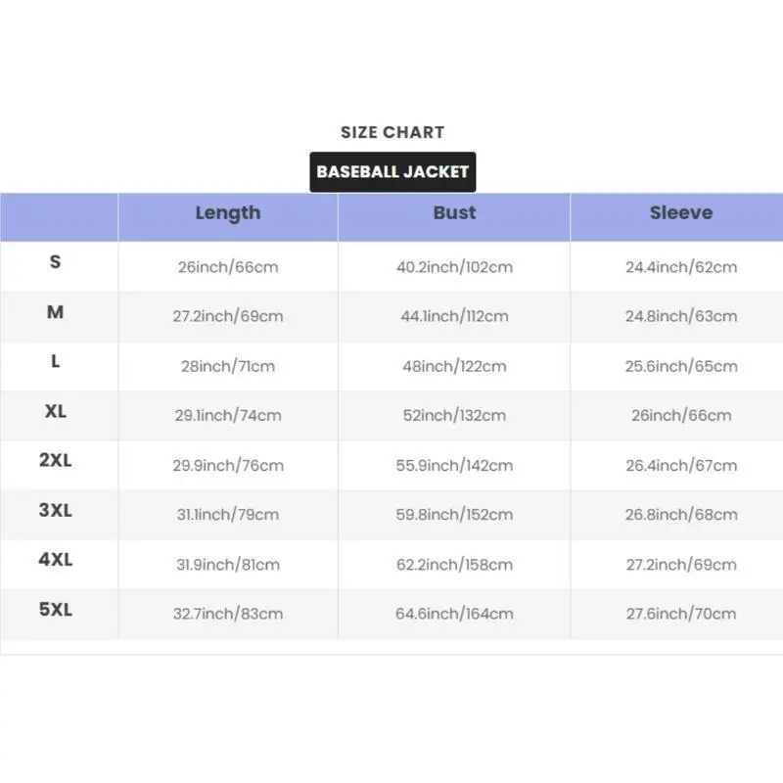Click the 26inch/66cm length cell
This screenshot has height=783, width=783.
pos(228,267)
